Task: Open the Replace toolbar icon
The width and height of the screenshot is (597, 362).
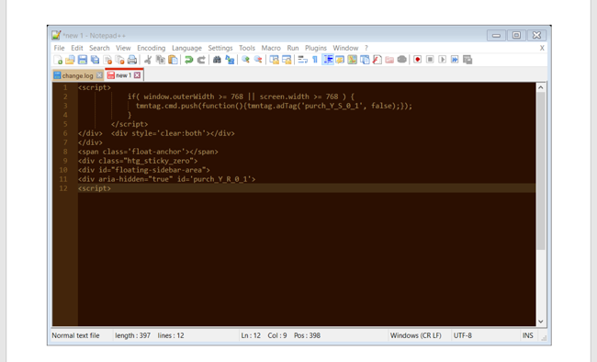Action: (x=230, y=60)
